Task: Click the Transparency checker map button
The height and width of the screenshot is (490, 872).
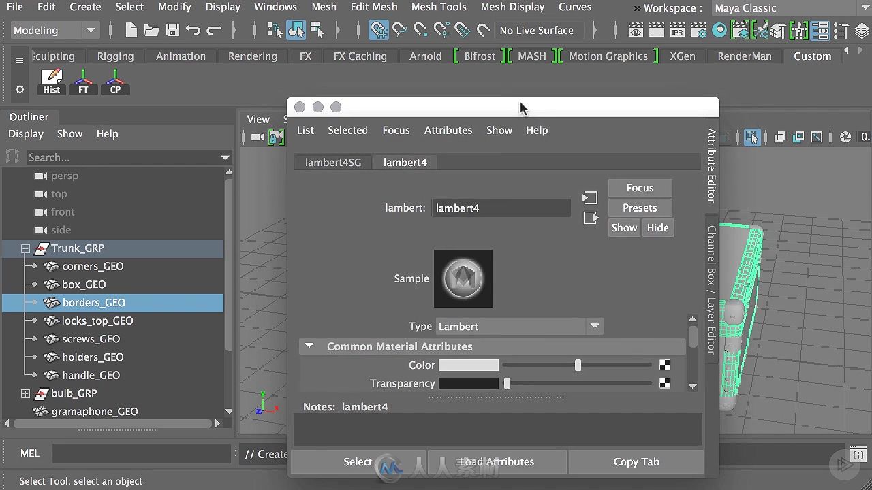Action: [x=664, y=383]
